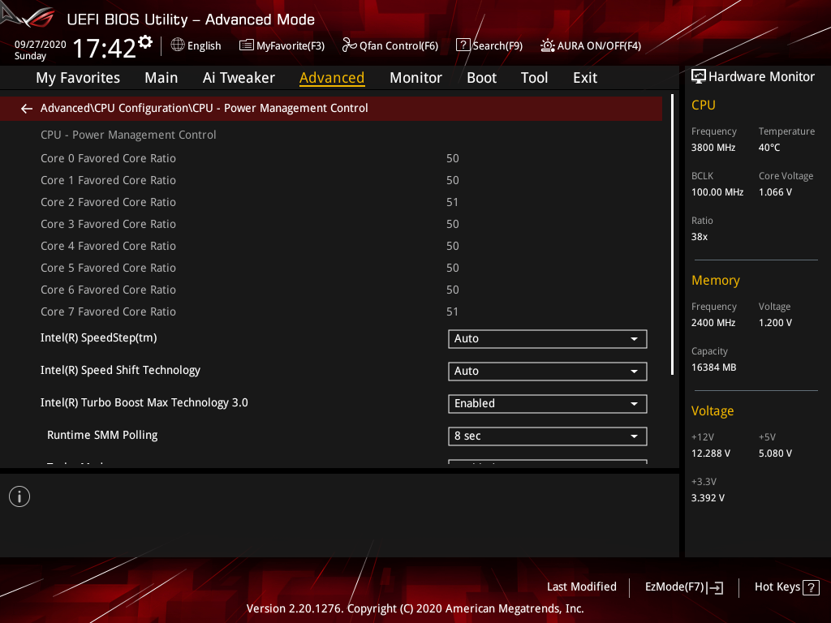
Task: Select the Advanced tab
Action: pos(332,78)
